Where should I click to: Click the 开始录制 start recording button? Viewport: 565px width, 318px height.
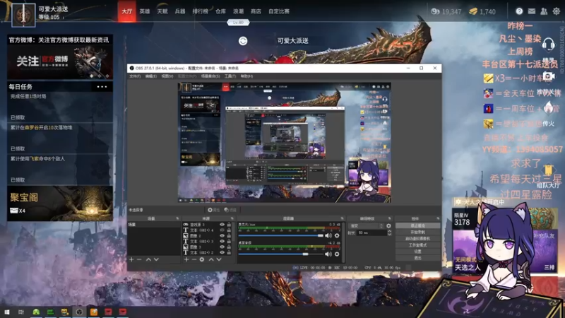pyautogui.click(x=417, y=232)
